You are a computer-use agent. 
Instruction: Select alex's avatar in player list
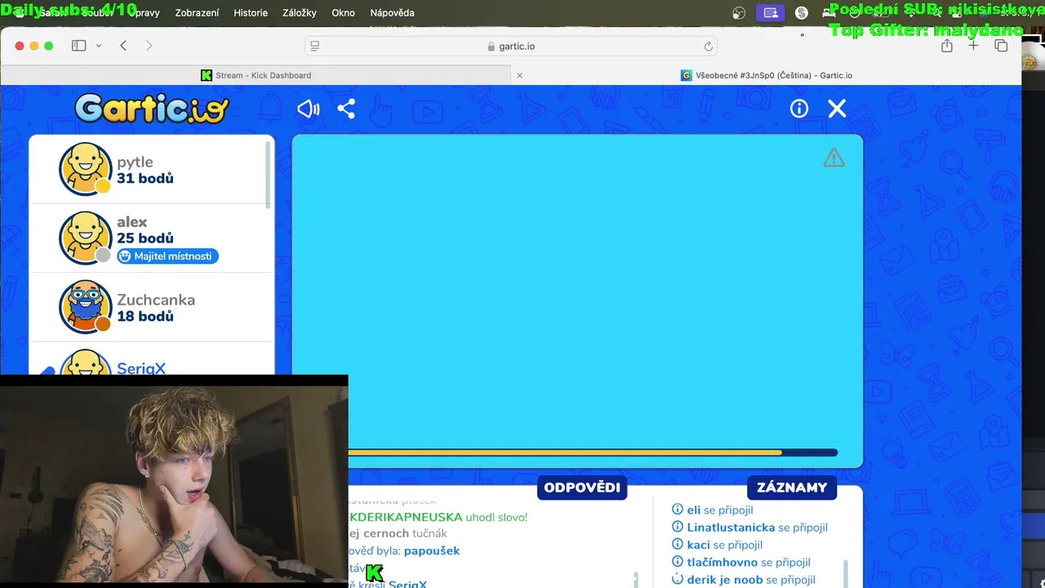tap(85, 238)
